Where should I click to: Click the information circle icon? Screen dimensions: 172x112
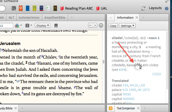(x=101, y=26)
